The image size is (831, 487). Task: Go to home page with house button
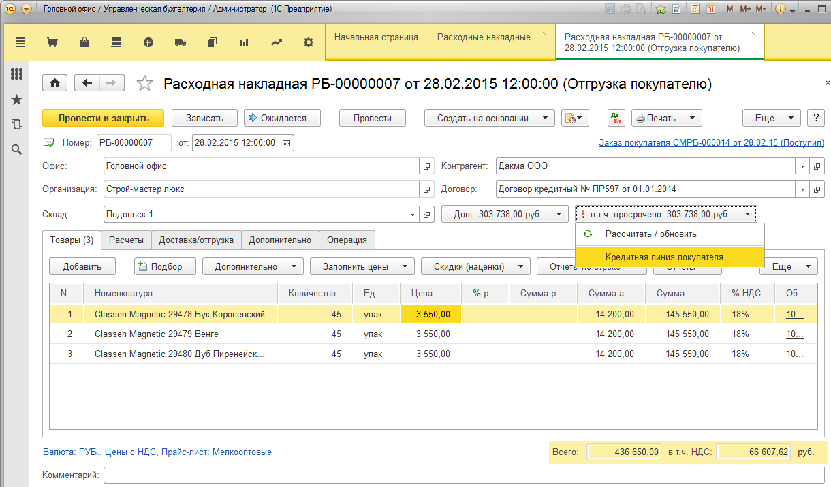pyautogui.click(x=55, y=83)
